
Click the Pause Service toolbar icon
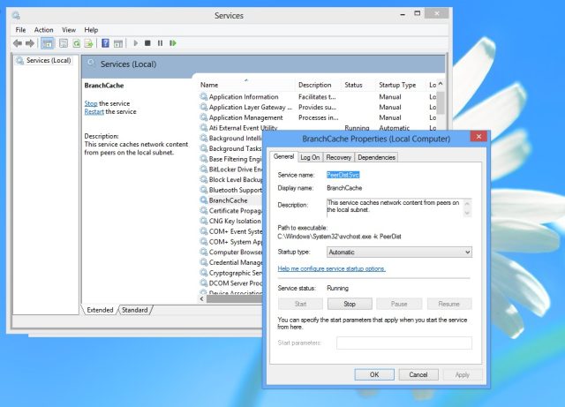[x=160, y=43]
